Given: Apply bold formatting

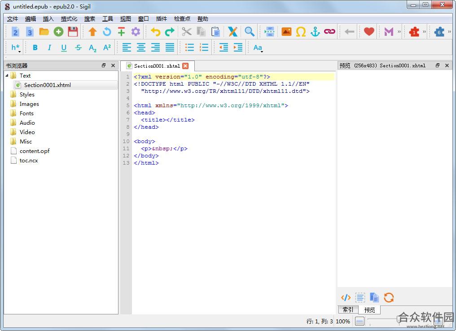Looking at the screenshot, I should [35, 48].
